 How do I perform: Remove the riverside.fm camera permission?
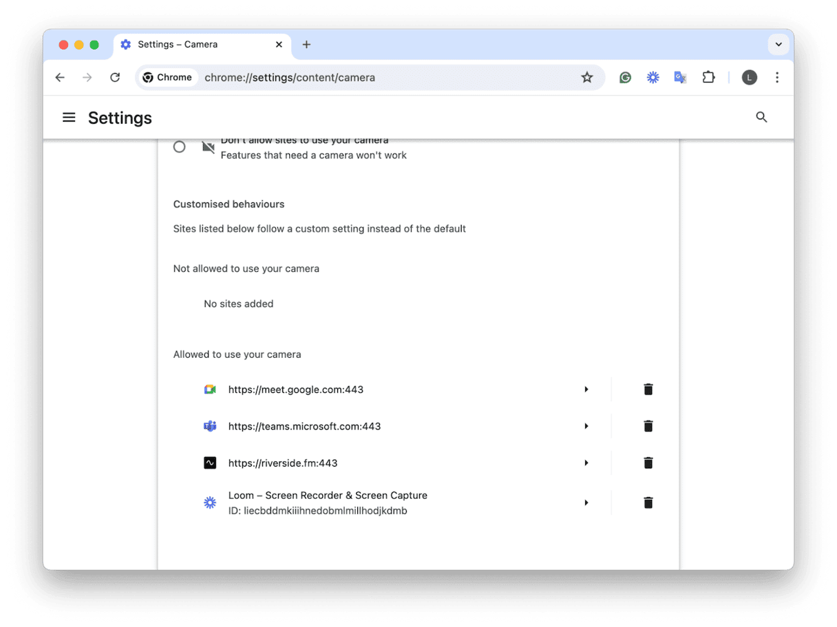[648, 463]
